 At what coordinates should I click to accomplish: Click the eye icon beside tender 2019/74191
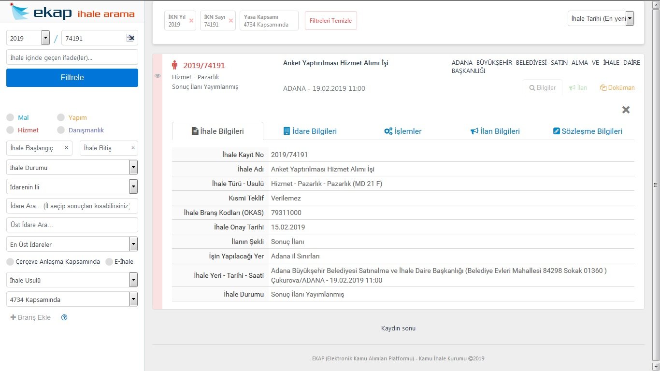(x=158, y=76)
